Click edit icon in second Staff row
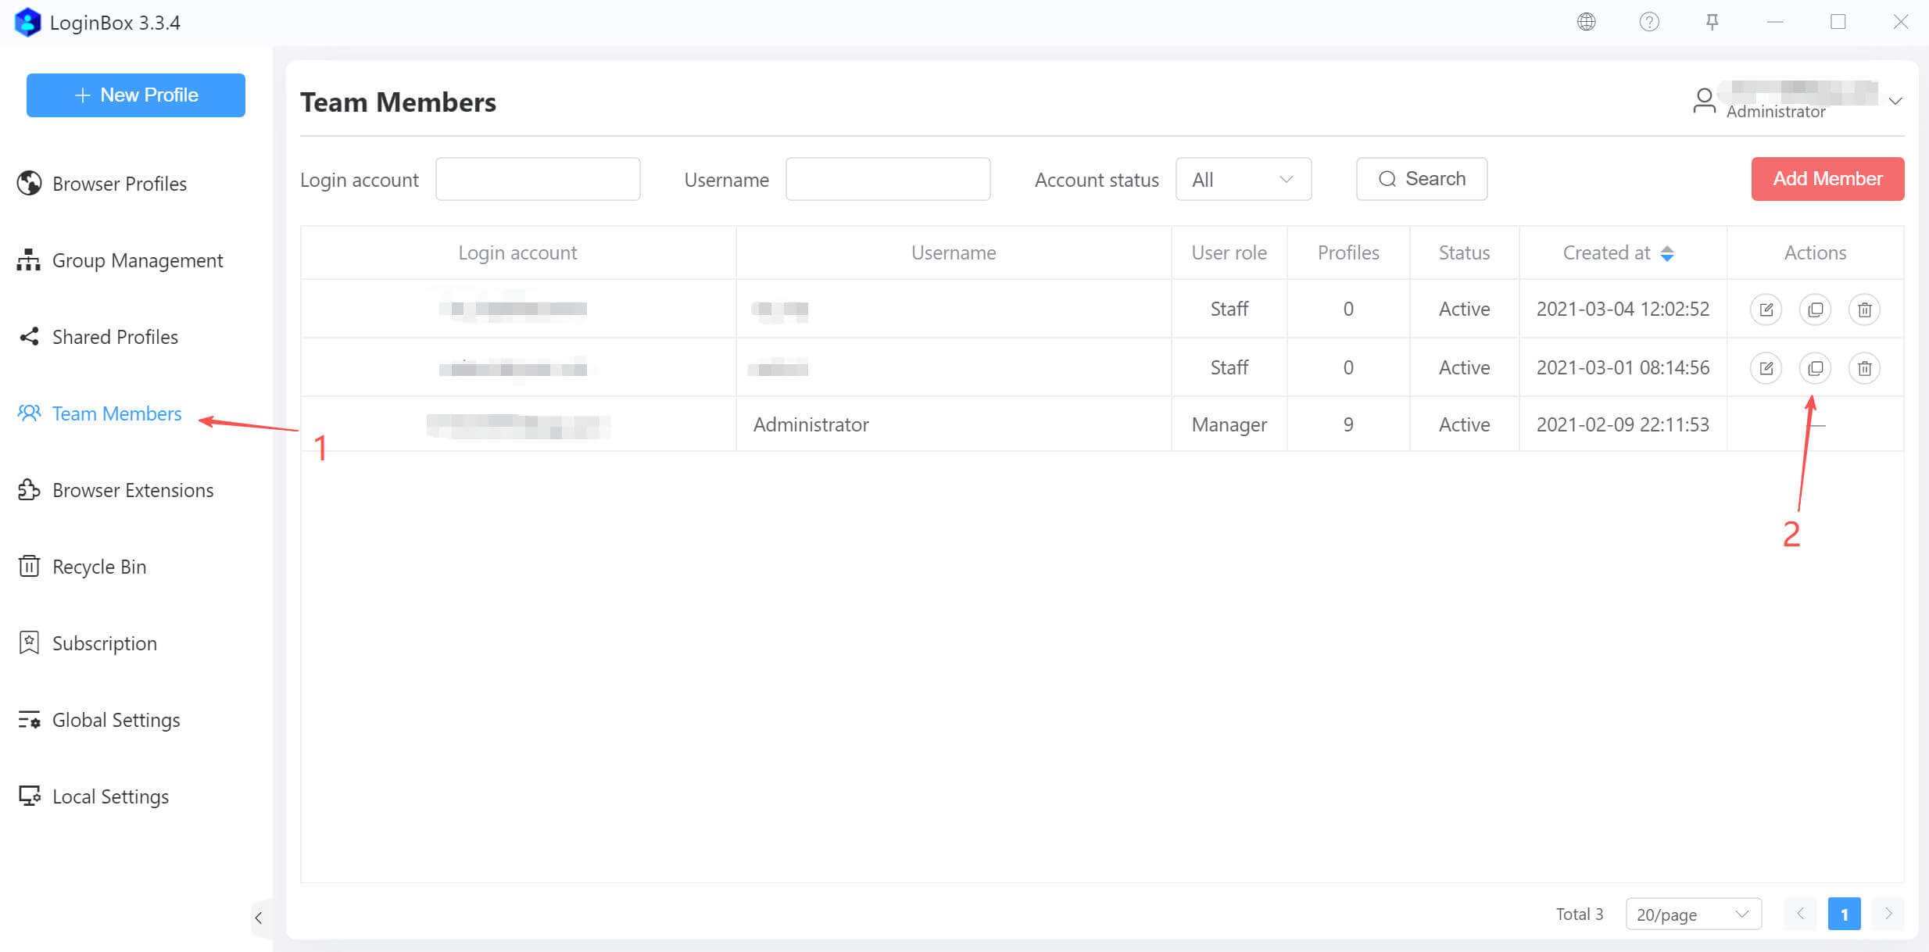1929x952 pixels. click(x=1766, y=368)
